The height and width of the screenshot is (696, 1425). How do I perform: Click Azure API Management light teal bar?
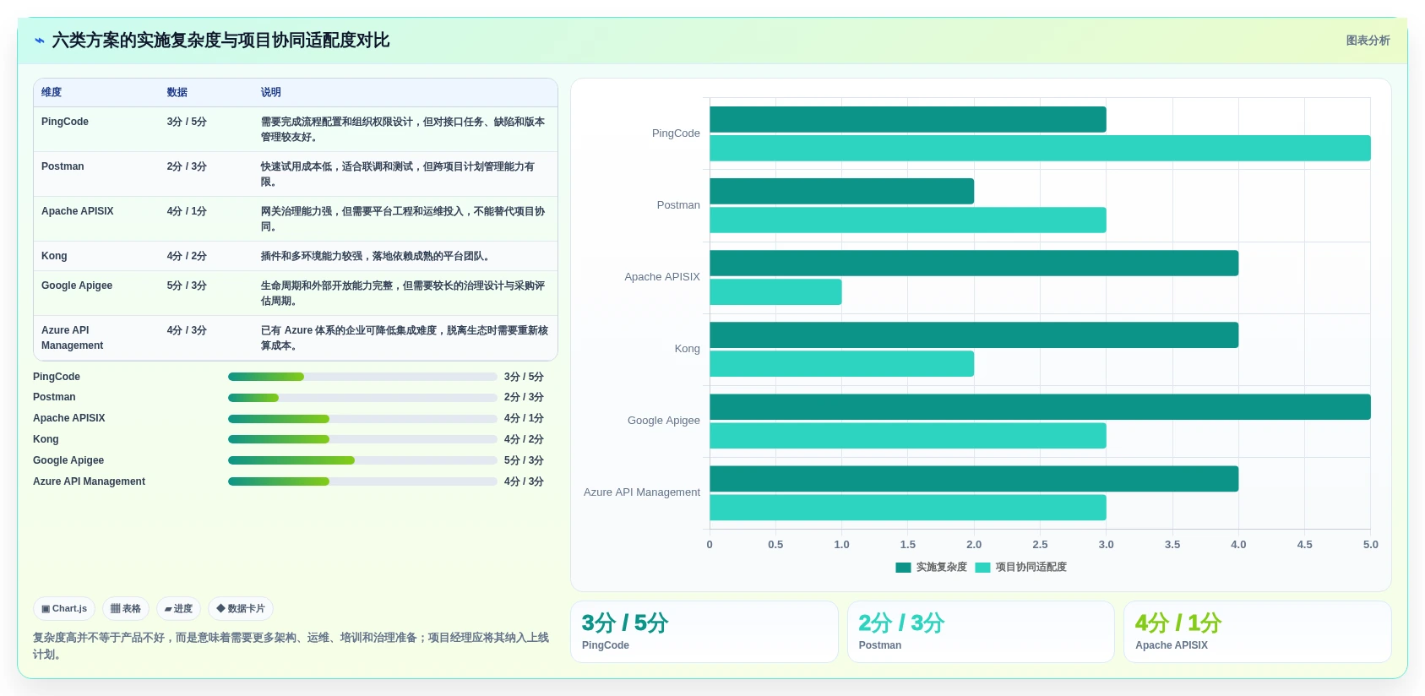point(908,508)
